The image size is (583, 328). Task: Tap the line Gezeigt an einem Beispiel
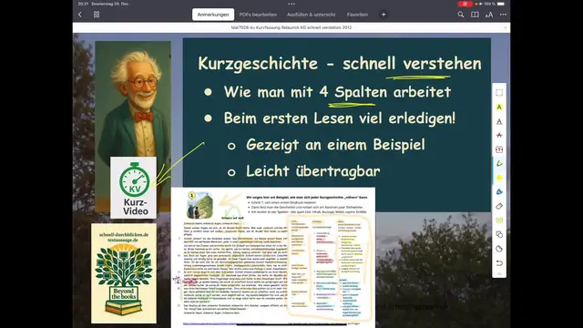pyautogui.click(x=335, y=145)
